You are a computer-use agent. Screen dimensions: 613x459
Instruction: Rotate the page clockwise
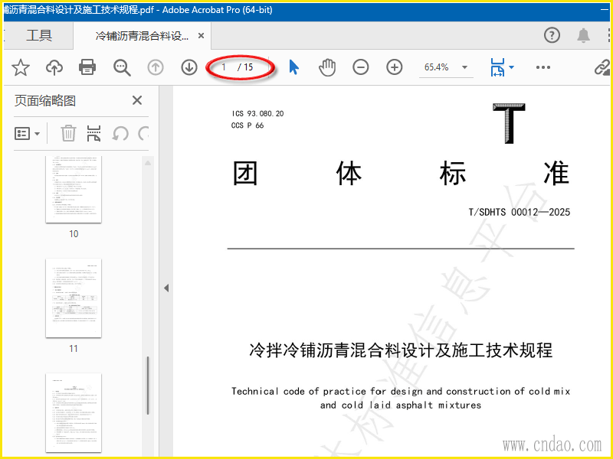click(x=143, y=133)
